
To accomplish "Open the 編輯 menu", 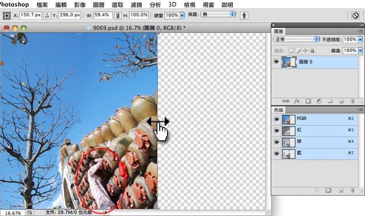I will tap(61, 5).
